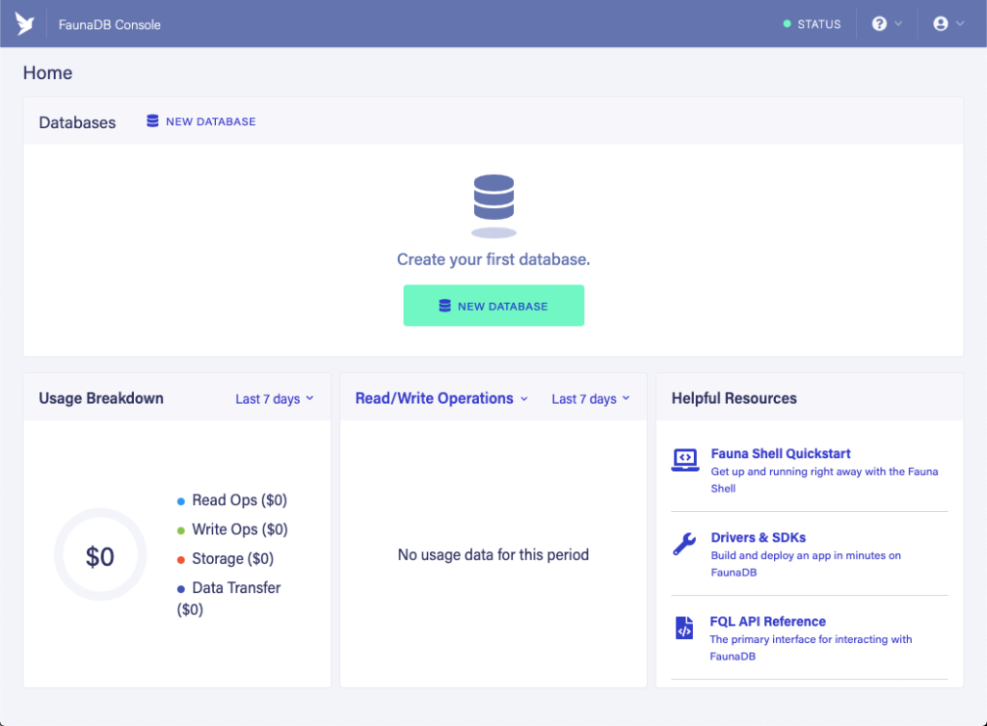987x726 pixels.
Task: Open the Usage Breakdown Last 7 days dropdown
Action: [x=275, y=397]
